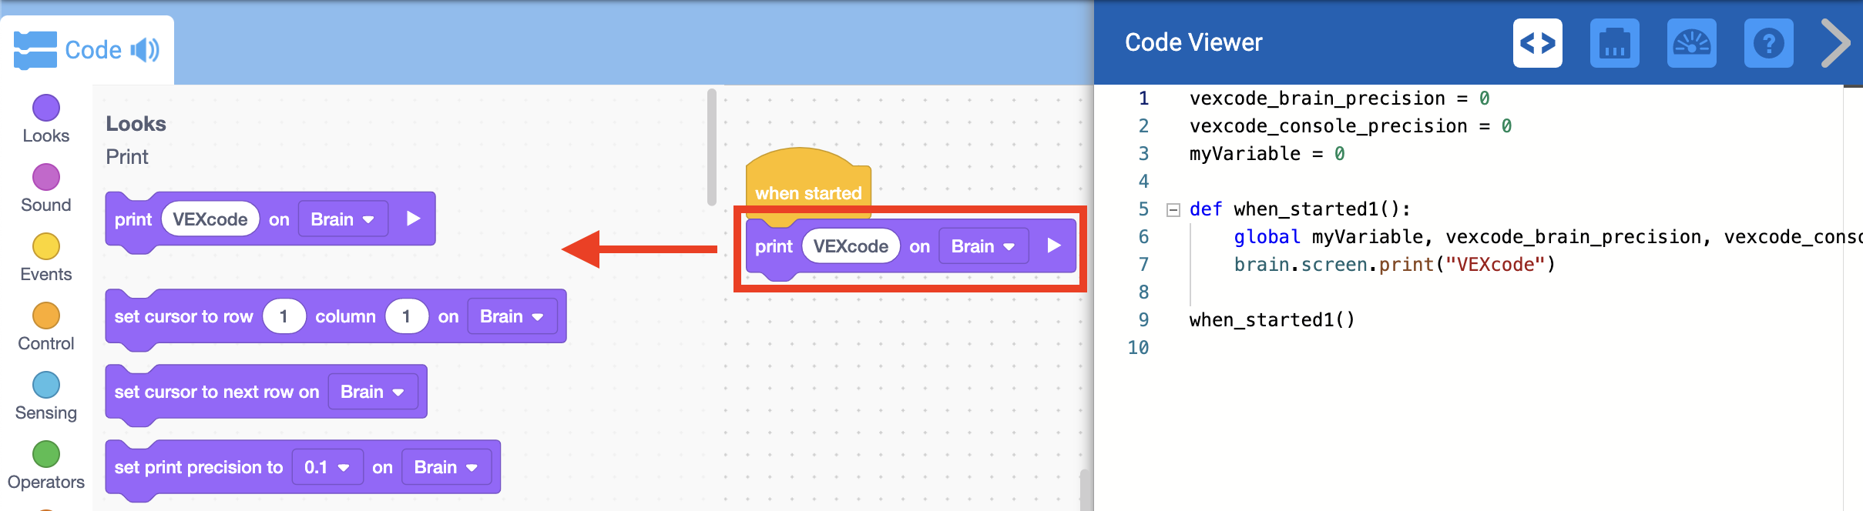Open the help icon in the Code Viewer toolbar
This screenshot has width=1863, height=511.
coord(1768,44)
